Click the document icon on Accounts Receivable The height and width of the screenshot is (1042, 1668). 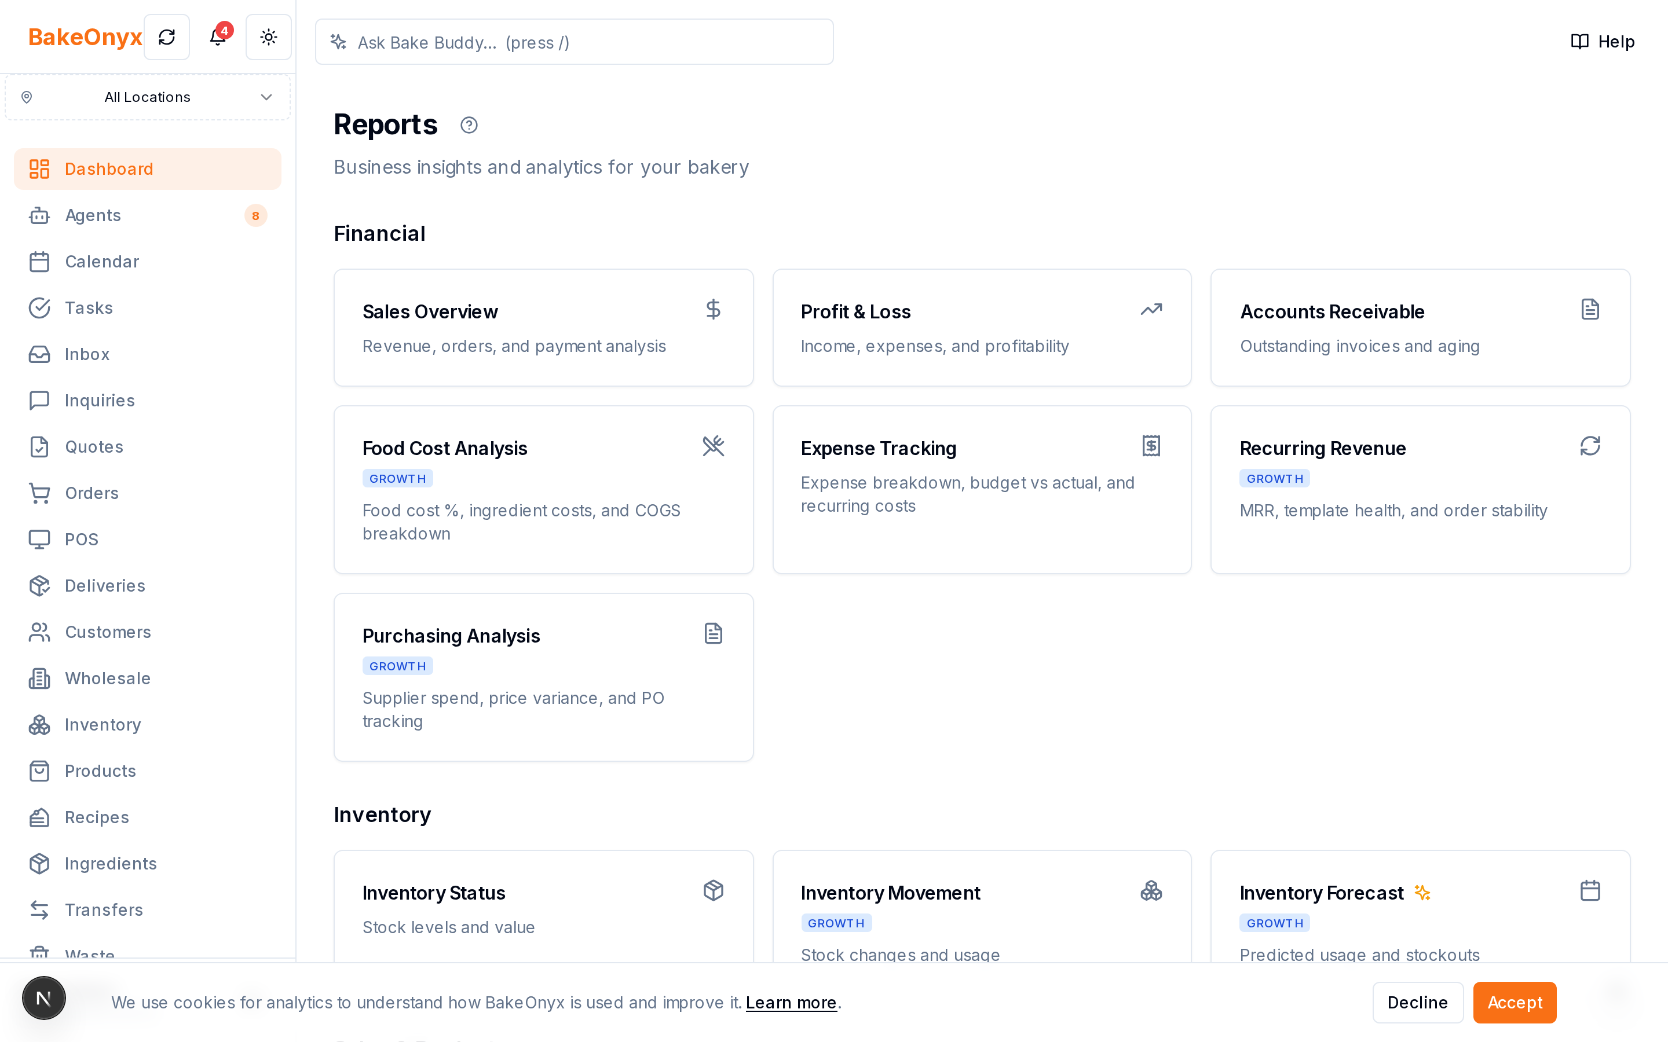(1590, 310)
